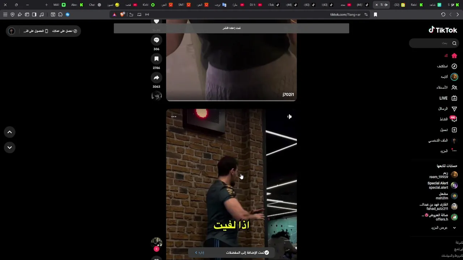The image size is (463, 260).
Task: Switch to the MAF tab
Action: 59,5
